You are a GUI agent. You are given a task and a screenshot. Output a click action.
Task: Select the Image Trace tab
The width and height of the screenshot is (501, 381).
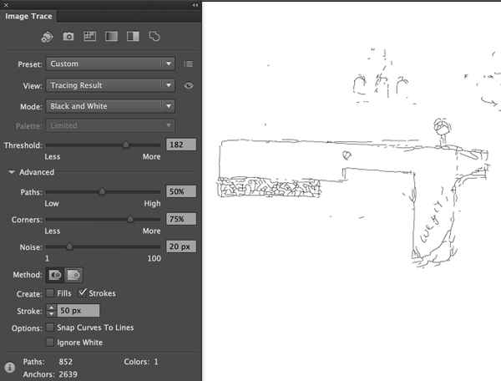pyautogui.click(x=28, y=17)
